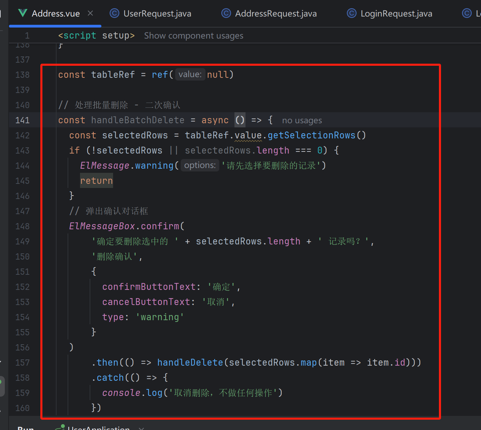Click line number 157 in the gutter
Screen dimensions: 481x430
22,363
